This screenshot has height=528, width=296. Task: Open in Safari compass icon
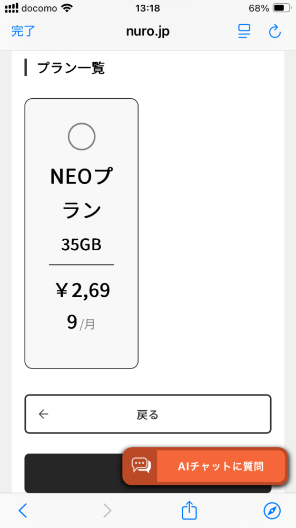point(272,511)
